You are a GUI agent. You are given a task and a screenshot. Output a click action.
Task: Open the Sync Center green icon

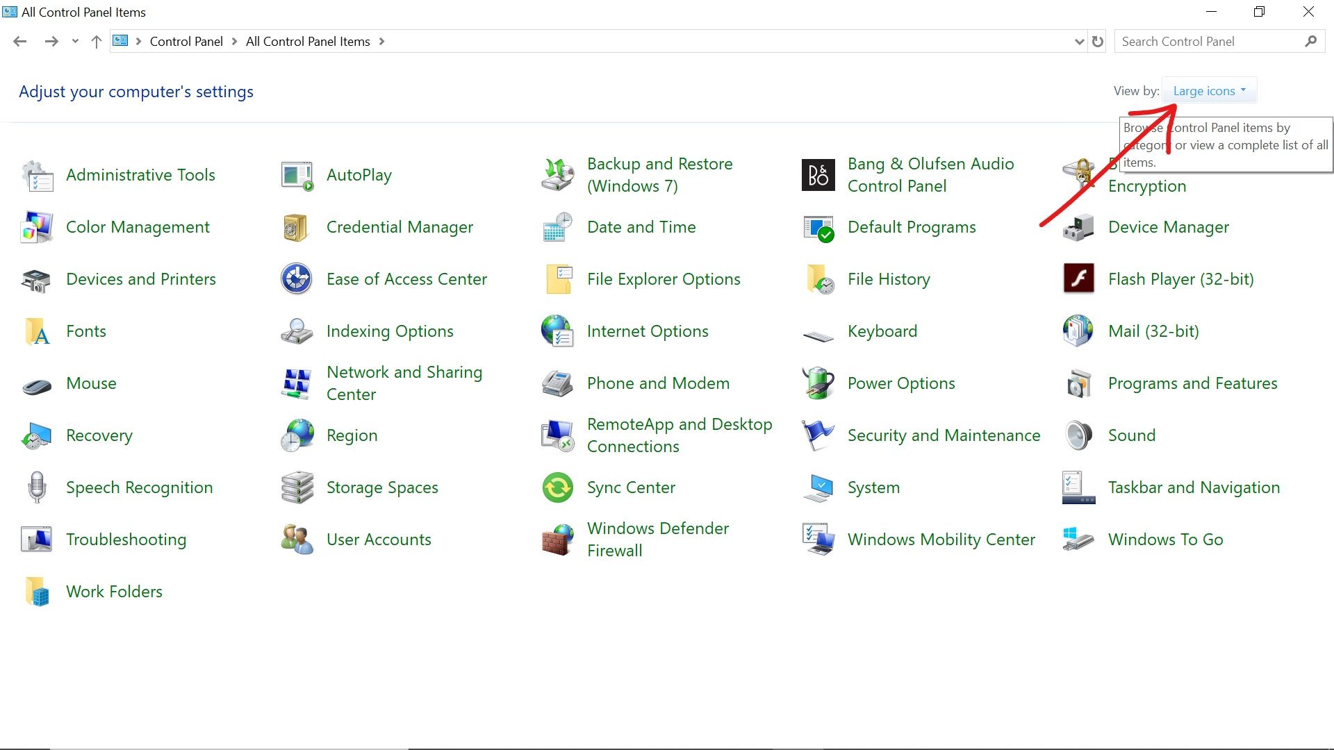point(557,487)
